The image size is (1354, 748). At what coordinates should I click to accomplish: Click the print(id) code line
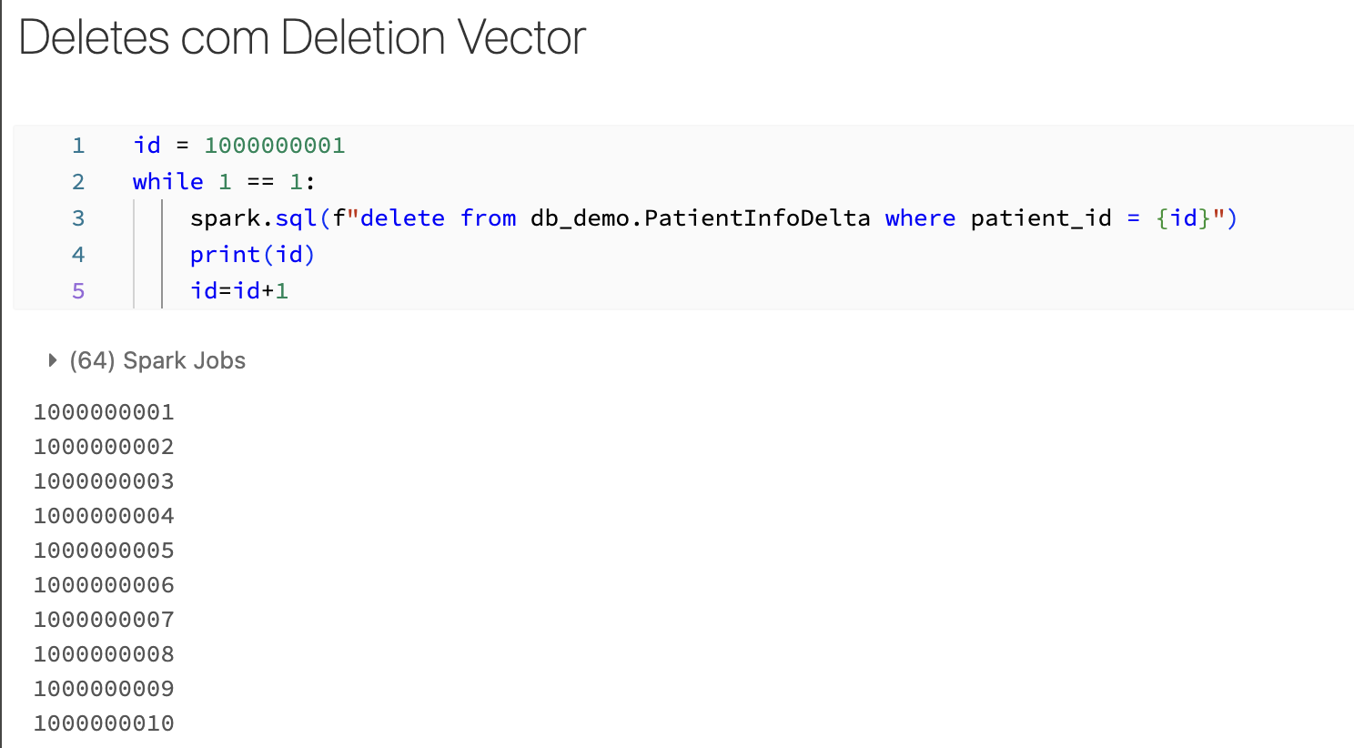coord(253,255)
